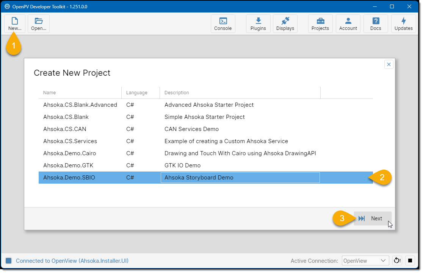The height and width of the screenshot is (273, 423).
Task: Select the Ahsoka.Demo.SBIO template row
Action: [x=205, y=178]
